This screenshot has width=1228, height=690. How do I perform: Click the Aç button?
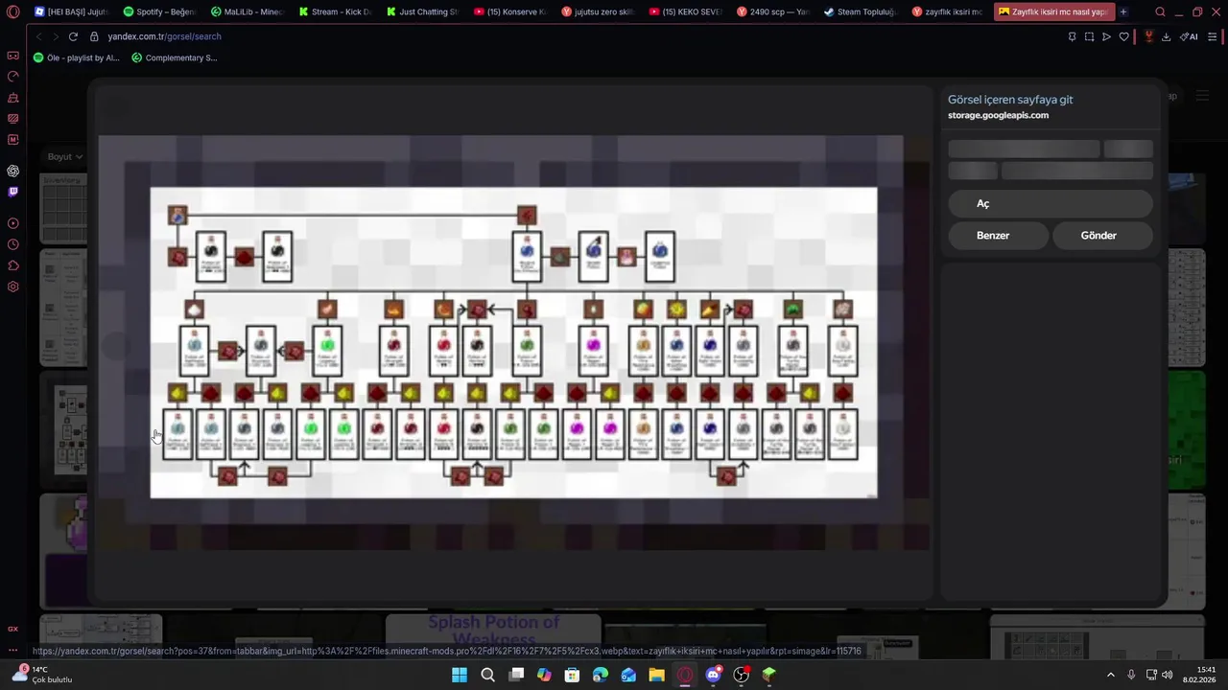[x=1051, y=203]
